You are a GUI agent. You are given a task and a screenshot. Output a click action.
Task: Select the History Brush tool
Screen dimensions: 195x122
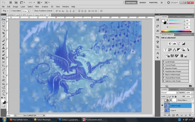coord(4,51)
